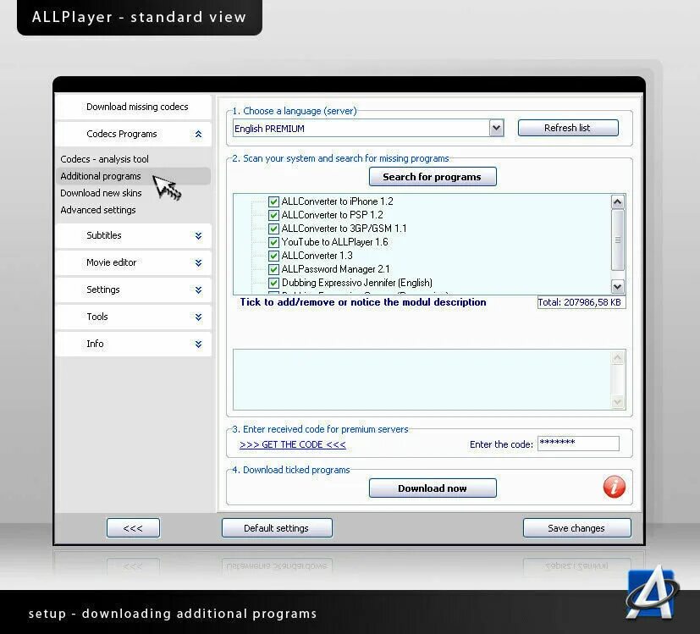700x634 pixels.
Task: Uncheck ALLConverter to 3GP/GSM 1.1
Action: coord(273,229)
